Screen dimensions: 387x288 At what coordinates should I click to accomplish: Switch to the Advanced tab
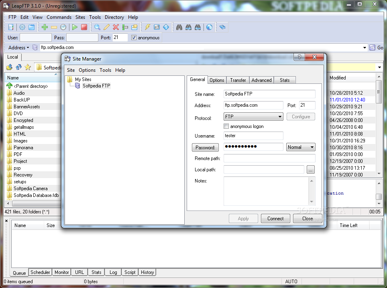261,80
